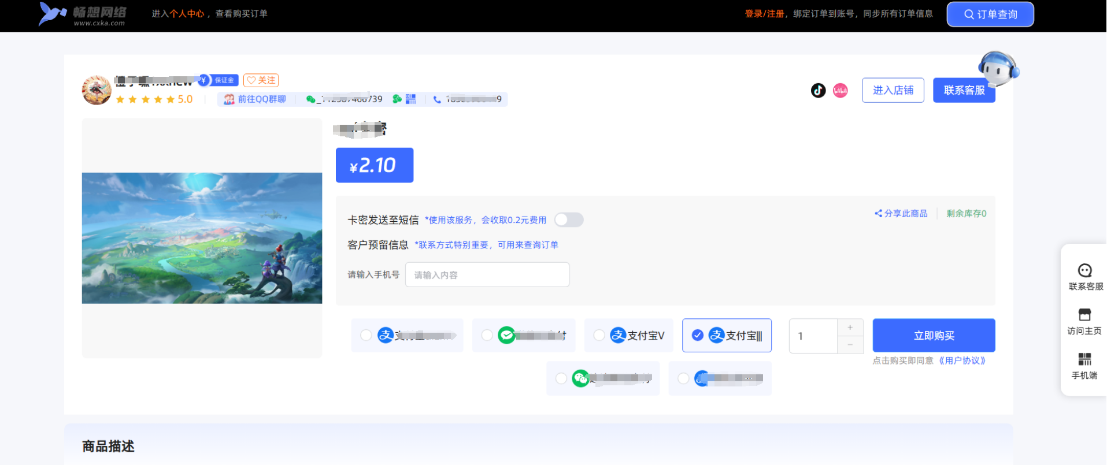Open the 《用户协议》 user agreement link
The image size is (1107, 465).
coord(962,360)
